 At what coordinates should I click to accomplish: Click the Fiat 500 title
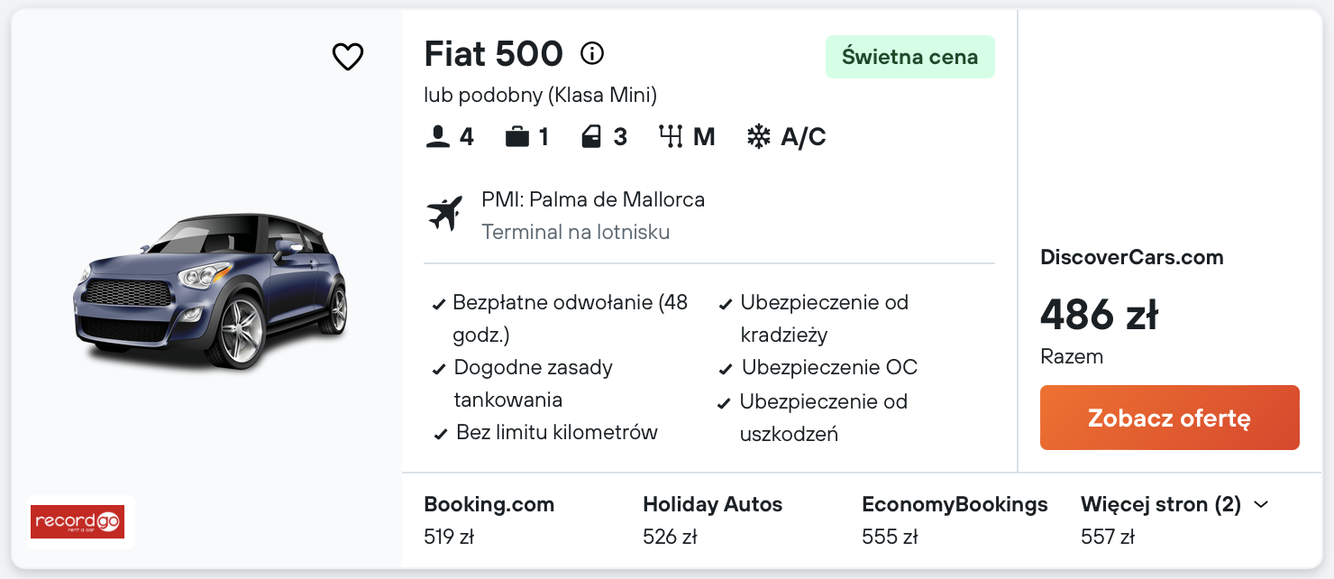[493, 54]
